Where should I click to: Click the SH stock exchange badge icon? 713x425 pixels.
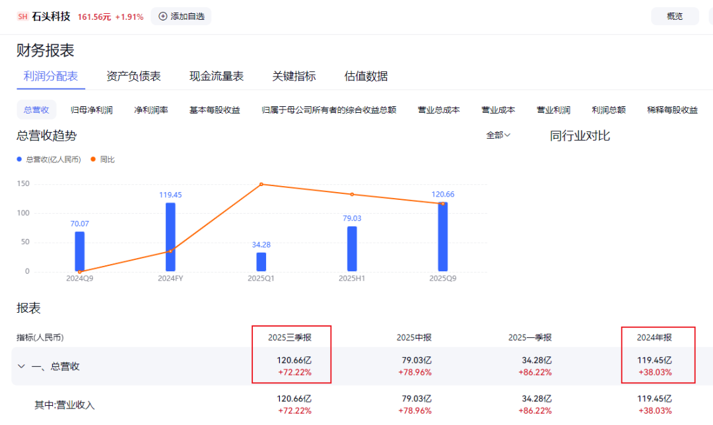pos(22,16)
